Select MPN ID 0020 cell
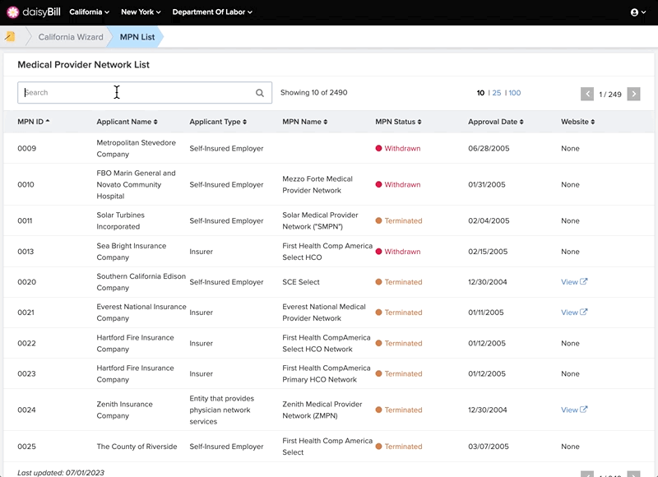The height and width of the screenshot is (477, 658). 27,282
